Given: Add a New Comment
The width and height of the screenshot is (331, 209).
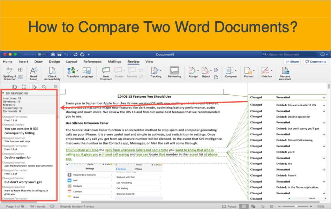Looking at the screenshot, I should (106, 73).
